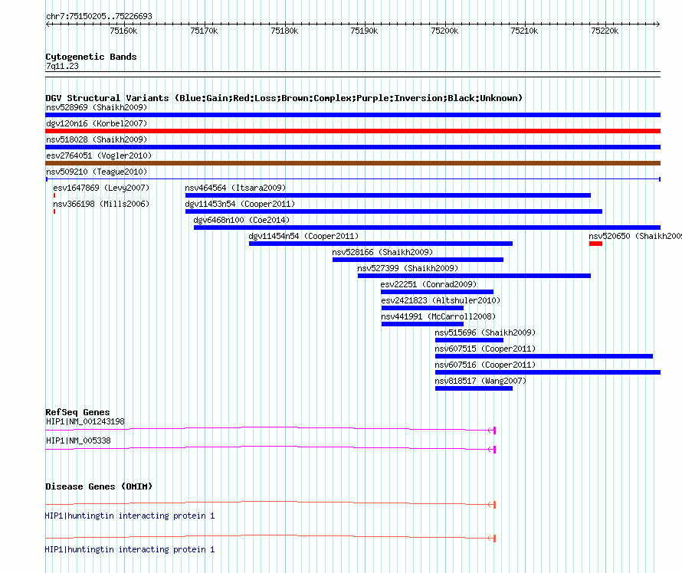Viewport: 682px width, 573px height.
Task: Click the esv1647869 (Levy2007) label
Action: tap(101, 188)
